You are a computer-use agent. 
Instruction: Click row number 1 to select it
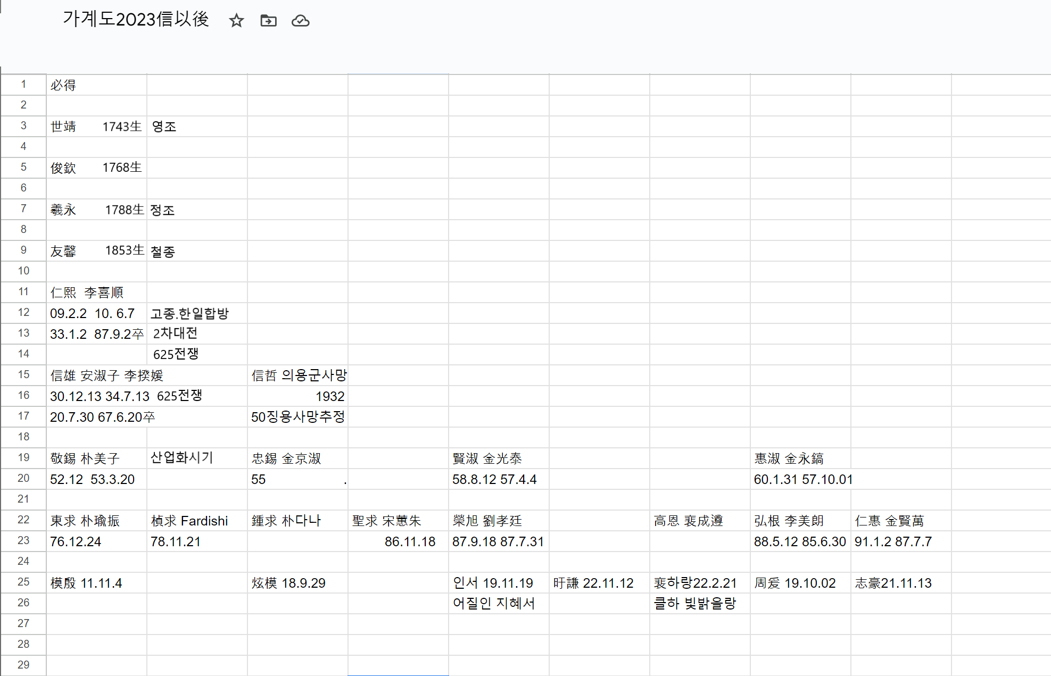tap(23, 85)
